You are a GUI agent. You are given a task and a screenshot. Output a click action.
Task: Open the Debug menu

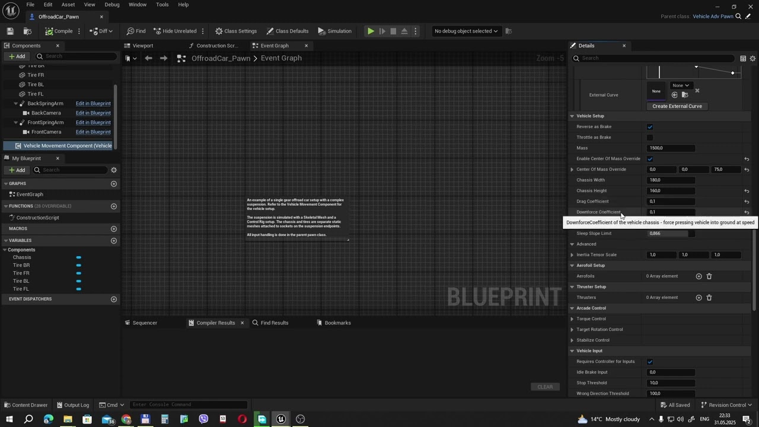(x=112, y=4)
